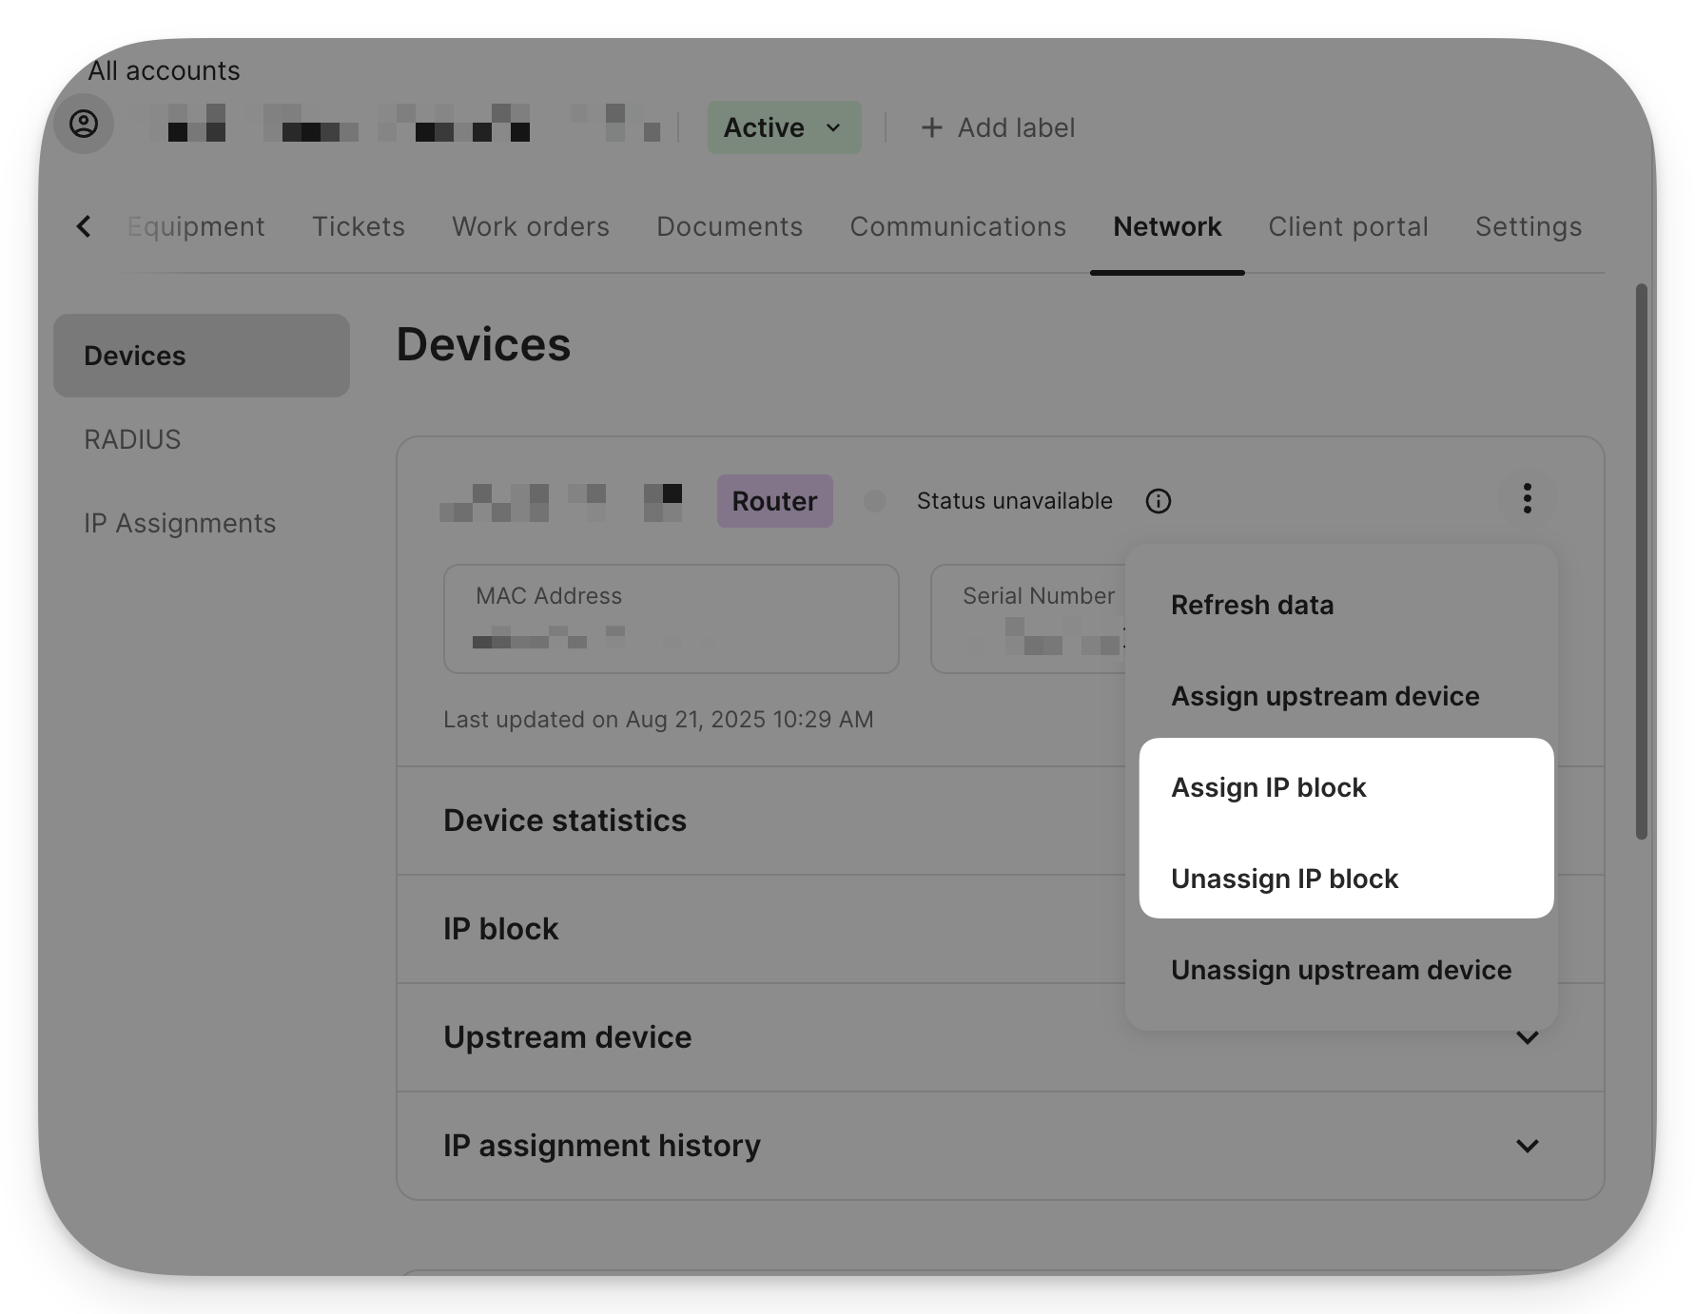Click the status info circle icon
This screenshot has height=1314, width=1695.
tap(1158, 501)
